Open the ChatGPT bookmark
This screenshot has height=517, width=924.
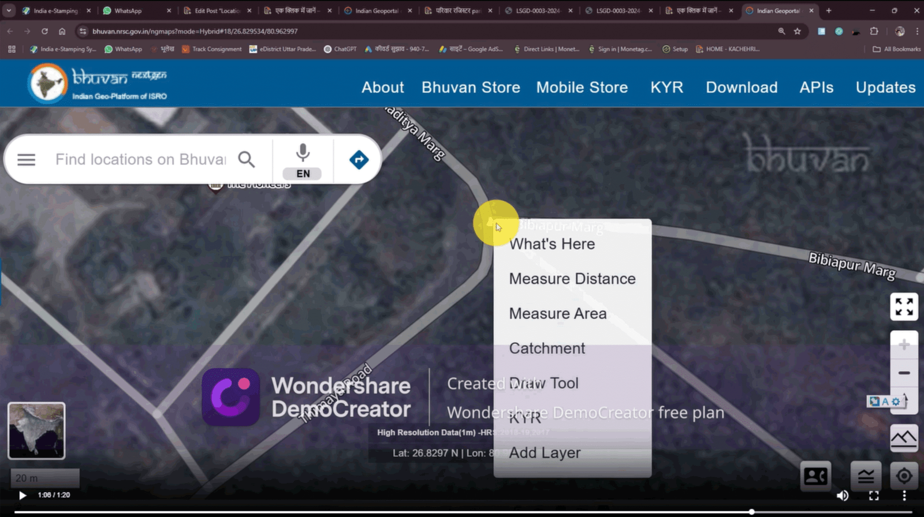[x=340, y=49]
